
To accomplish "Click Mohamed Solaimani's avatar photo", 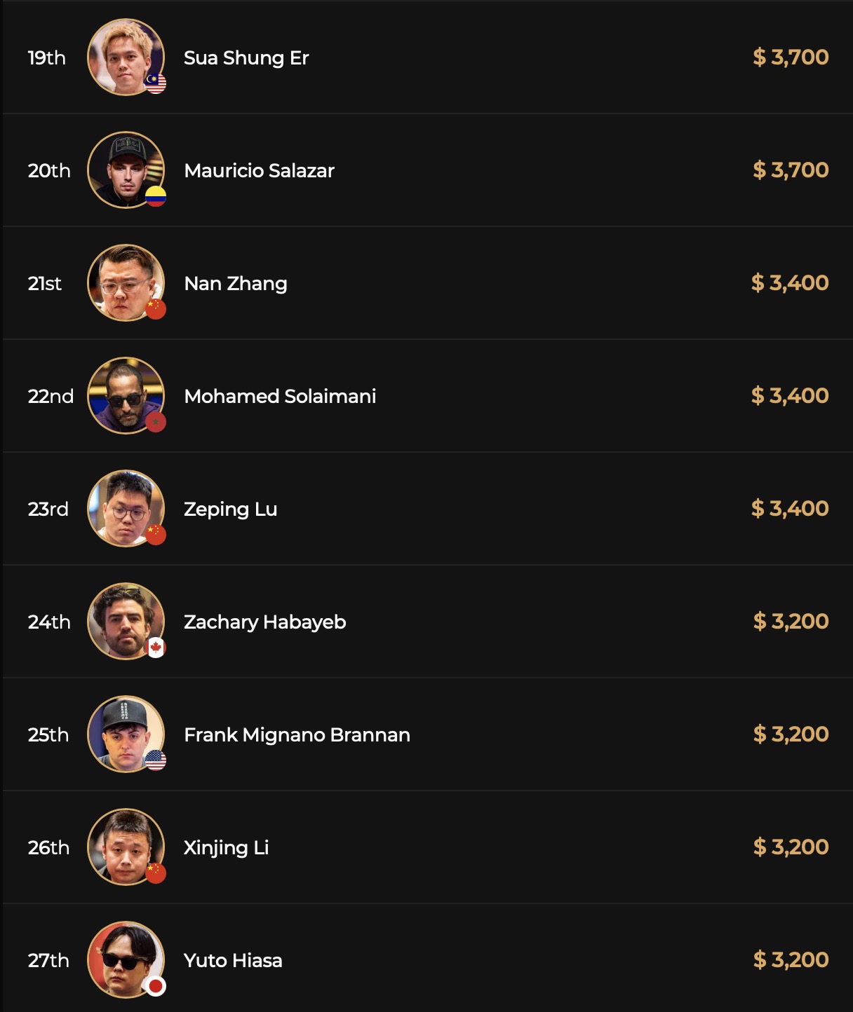I will click(x=125, y=395).
